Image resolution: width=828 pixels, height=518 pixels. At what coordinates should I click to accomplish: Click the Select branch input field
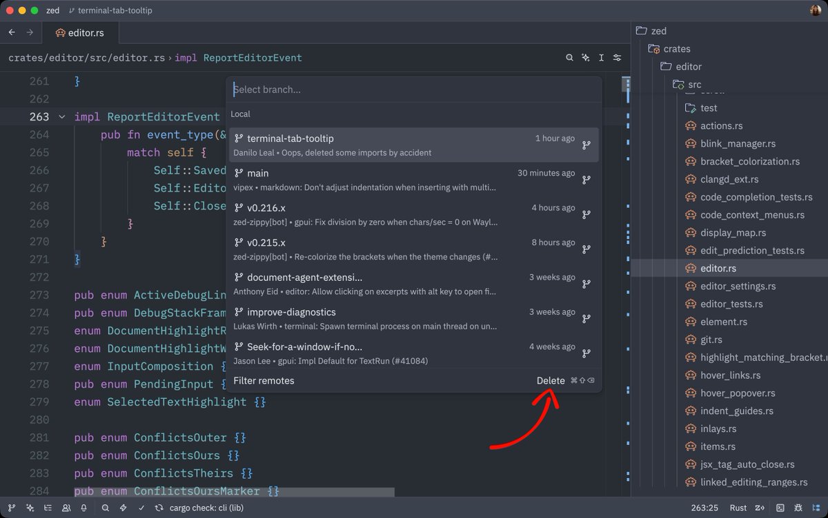414,89
